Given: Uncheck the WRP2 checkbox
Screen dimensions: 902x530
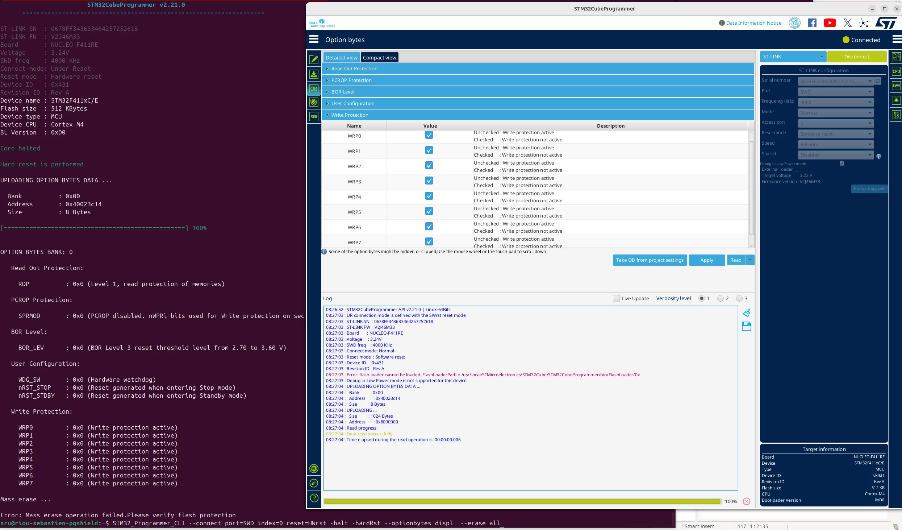Looking at the screenshot, I should point(429,166).
